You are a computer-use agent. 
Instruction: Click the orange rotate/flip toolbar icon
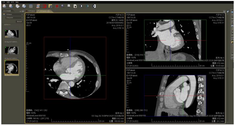[38, 6]
